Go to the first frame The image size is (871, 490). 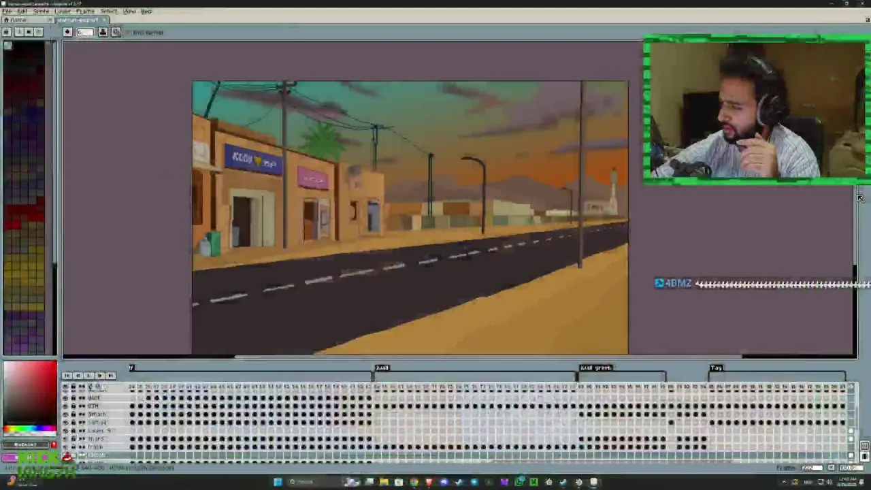[67, 376]
